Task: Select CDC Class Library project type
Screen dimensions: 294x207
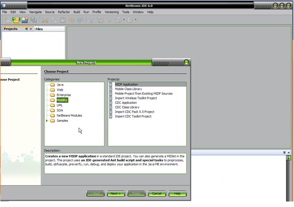Action: point(127,107)
